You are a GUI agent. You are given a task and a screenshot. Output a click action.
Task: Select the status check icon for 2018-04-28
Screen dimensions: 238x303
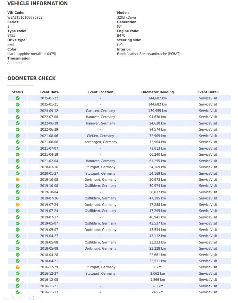[x=18, y=255]
